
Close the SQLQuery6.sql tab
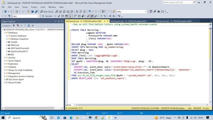tap(107, 21)
